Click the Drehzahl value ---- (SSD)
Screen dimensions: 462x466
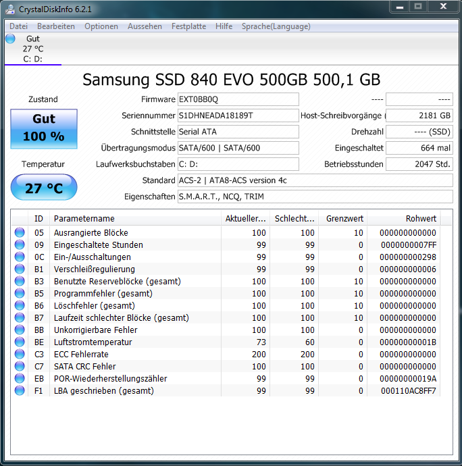coord(419,132)
